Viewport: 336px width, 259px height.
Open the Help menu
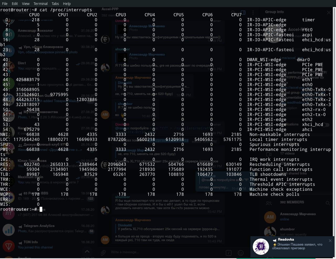click(x=67, y=4)
